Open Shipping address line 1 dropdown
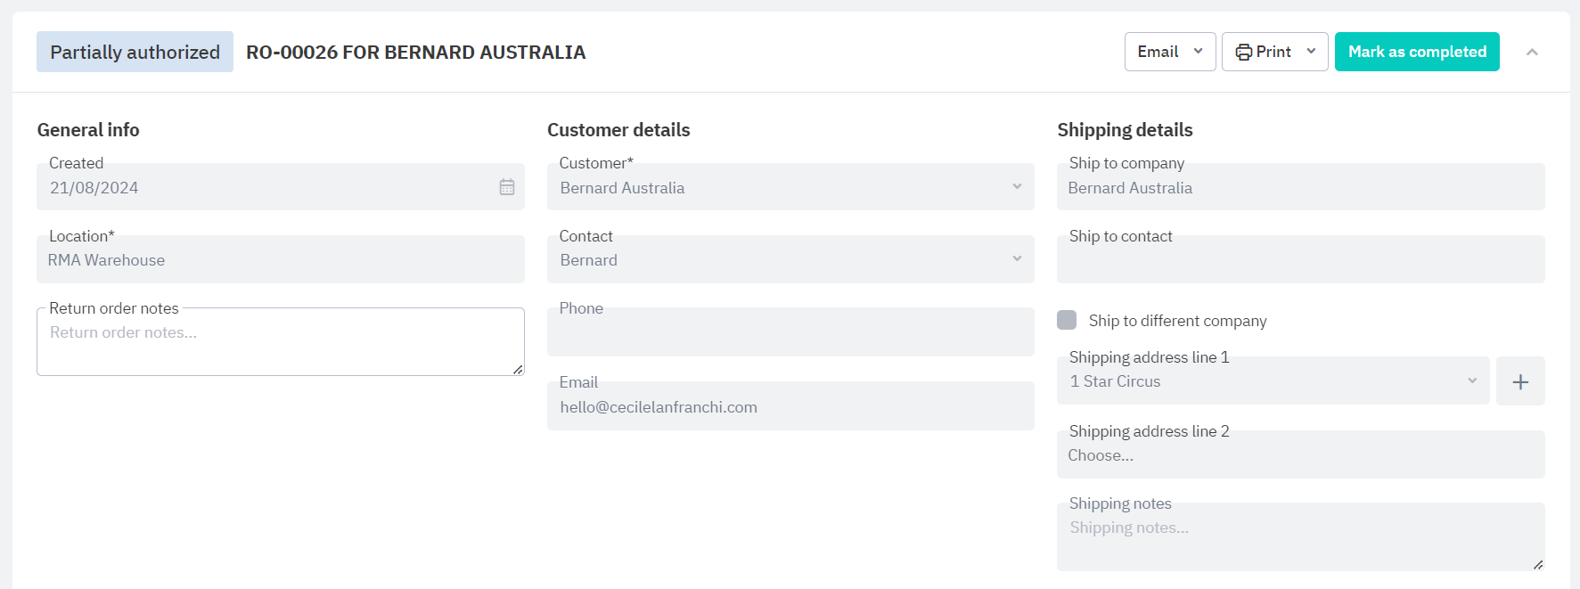Image resolution: width=1580 pixels, height=589 pixels. tap(1272, 381)
